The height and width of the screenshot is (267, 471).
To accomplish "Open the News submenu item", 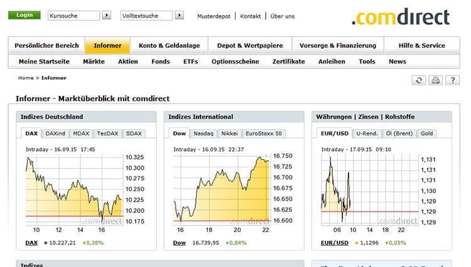I will pos(398,61).
